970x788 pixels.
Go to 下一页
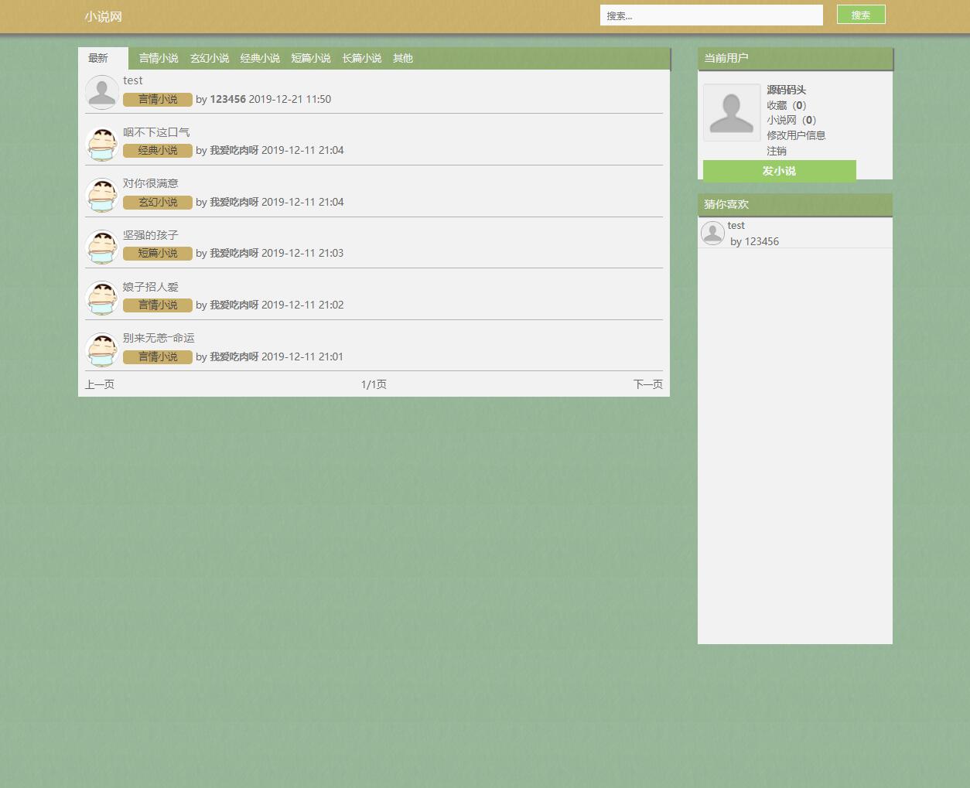click(x=648, y=384)
